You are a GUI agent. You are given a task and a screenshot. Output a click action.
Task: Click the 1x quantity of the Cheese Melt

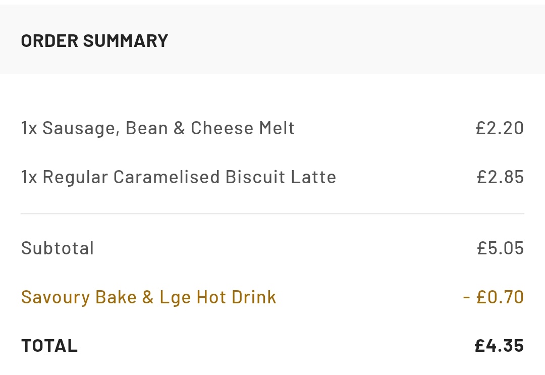click(x=29, y=128)
